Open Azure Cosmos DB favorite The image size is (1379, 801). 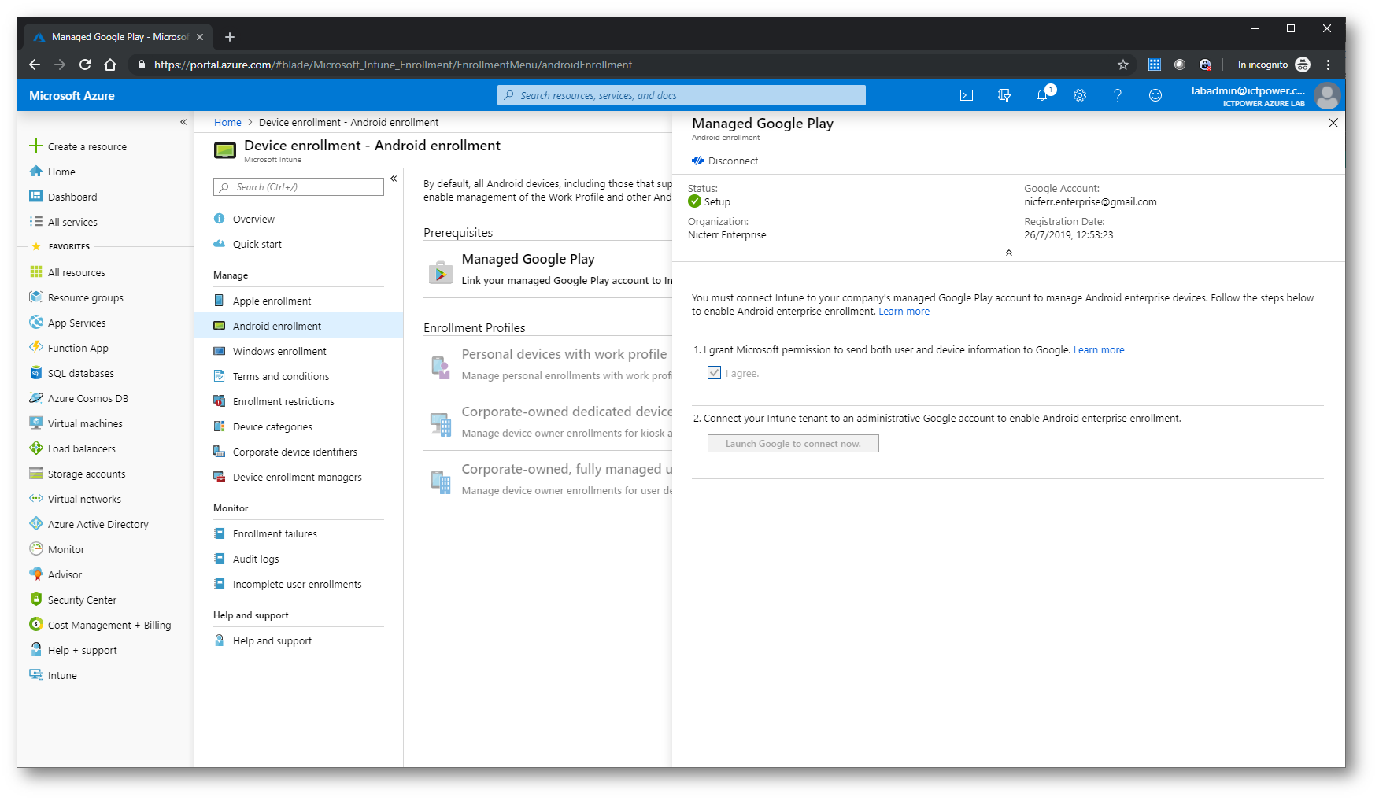click(x=79, y=398)
